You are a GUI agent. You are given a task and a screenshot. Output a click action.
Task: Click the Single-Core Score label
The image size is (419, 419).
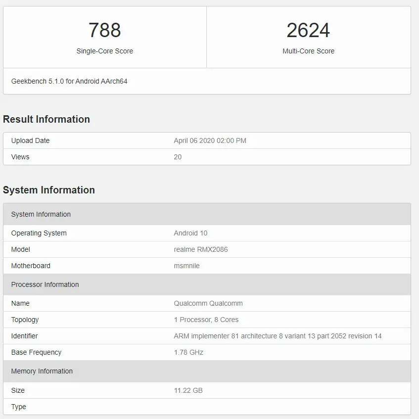click(x=104, y=51)
